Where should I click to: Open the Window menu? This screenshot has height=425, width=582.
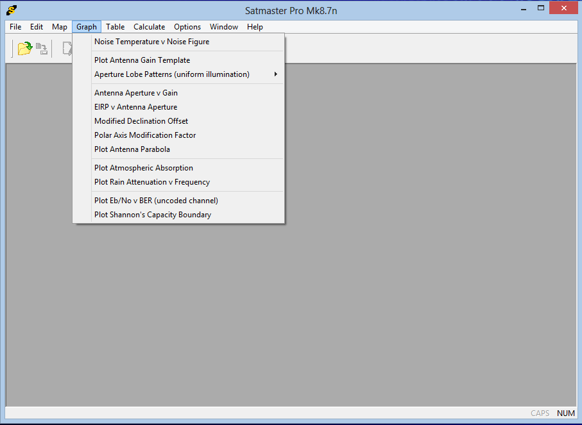pyautogui.click(x=224, y=27)
